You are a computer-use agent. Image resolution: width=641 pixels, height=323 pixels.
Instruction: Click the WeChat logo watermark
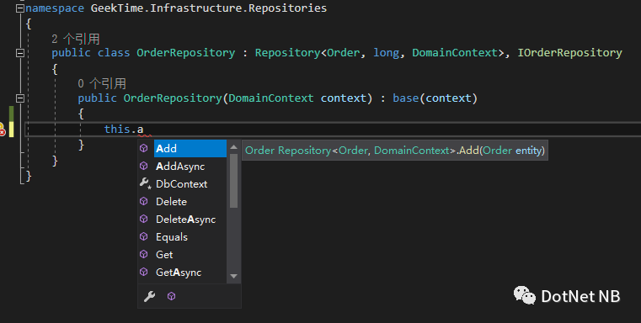coord(525,295)
